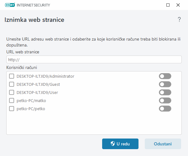The image size is (188, 156).
Task: Flip the petko-PC/matko toggle switch
Action: pyautogui.click(x=165, y=100)
